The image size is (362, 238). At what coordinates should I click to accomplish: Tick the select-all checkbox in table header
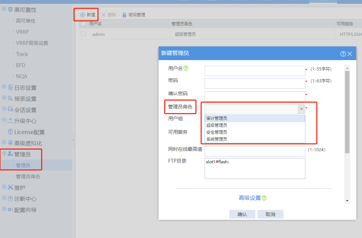(x=83, y=24)
